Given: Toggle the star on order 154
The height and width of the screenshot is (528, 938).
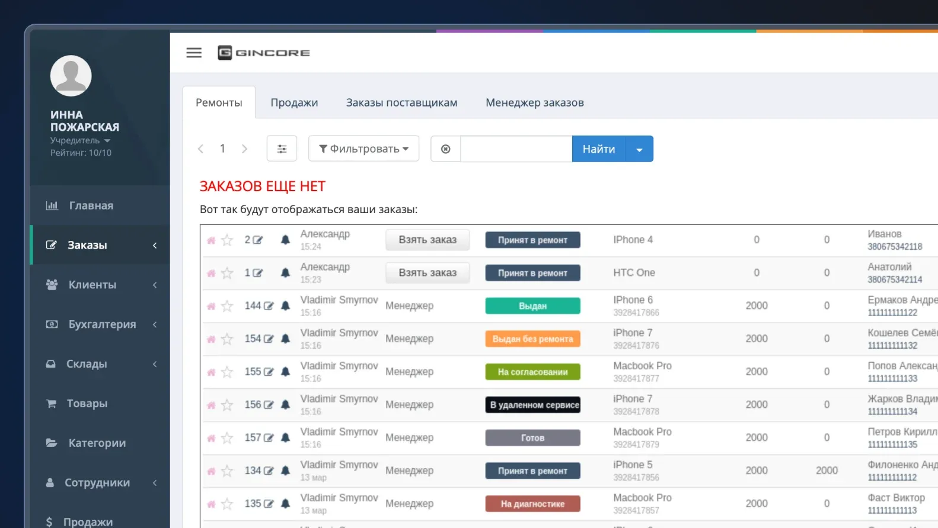Looking at the screenshot, I should point(227,339).
